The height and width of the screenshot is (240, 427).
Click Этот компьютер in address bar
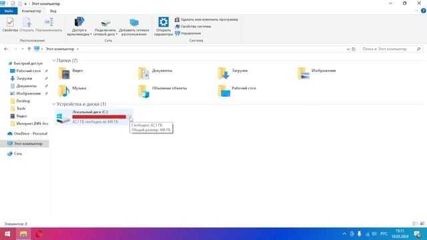point(59,49)
